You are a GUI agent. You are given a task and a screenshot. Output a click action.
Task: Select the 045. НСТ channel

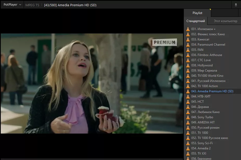(x=213, y=102)
